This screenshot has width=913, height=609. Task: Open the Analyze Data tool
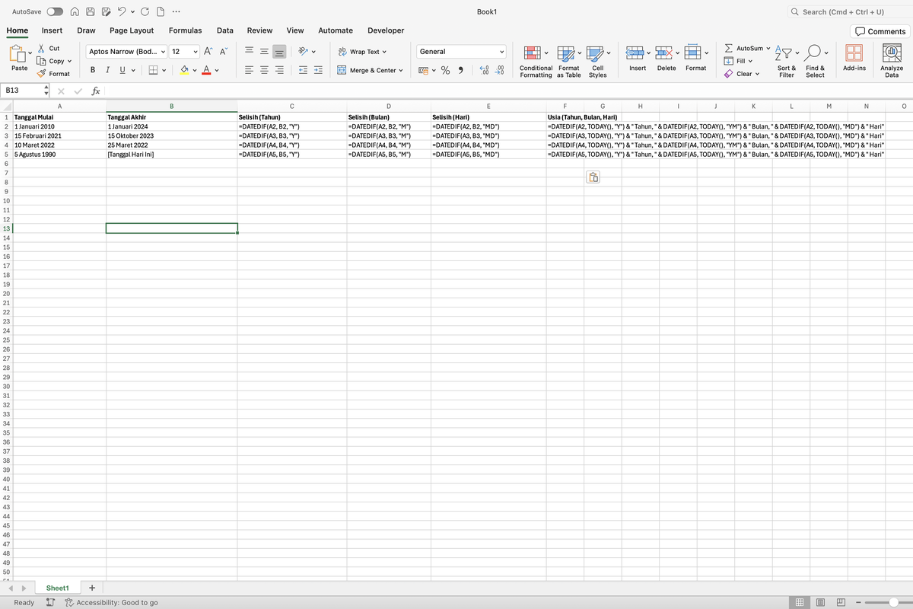coord(890,61)
